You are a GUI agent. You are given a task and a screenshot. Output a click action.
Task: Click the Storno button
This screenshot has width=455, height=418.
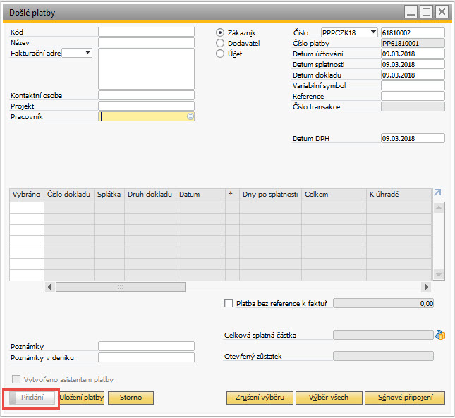[x=131, y=398]
